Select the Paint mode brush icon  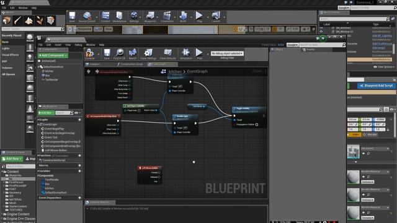[18, 20]
